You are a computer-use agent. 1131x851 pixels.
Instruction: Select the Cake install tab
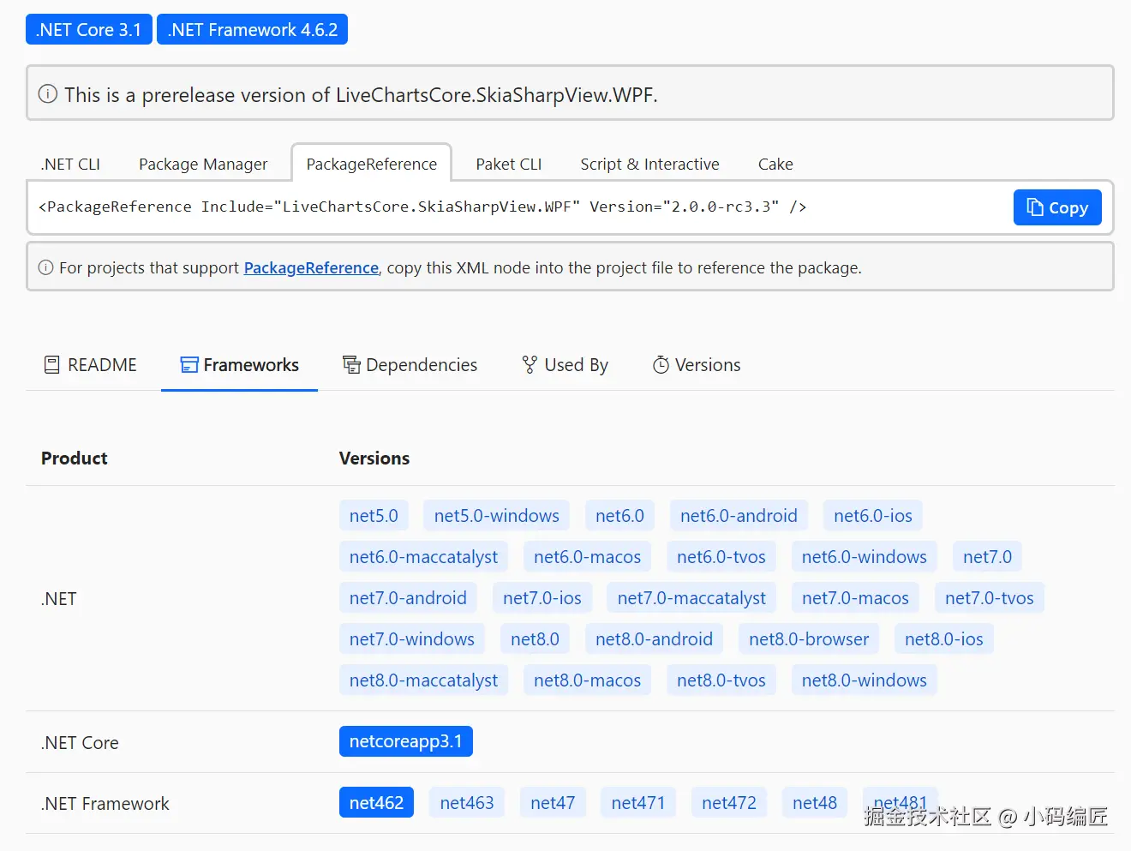click(775, 164)
